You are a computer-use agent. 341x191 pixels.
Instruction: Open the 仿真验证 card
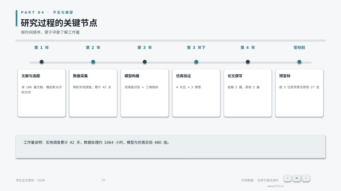click(196, 93)
